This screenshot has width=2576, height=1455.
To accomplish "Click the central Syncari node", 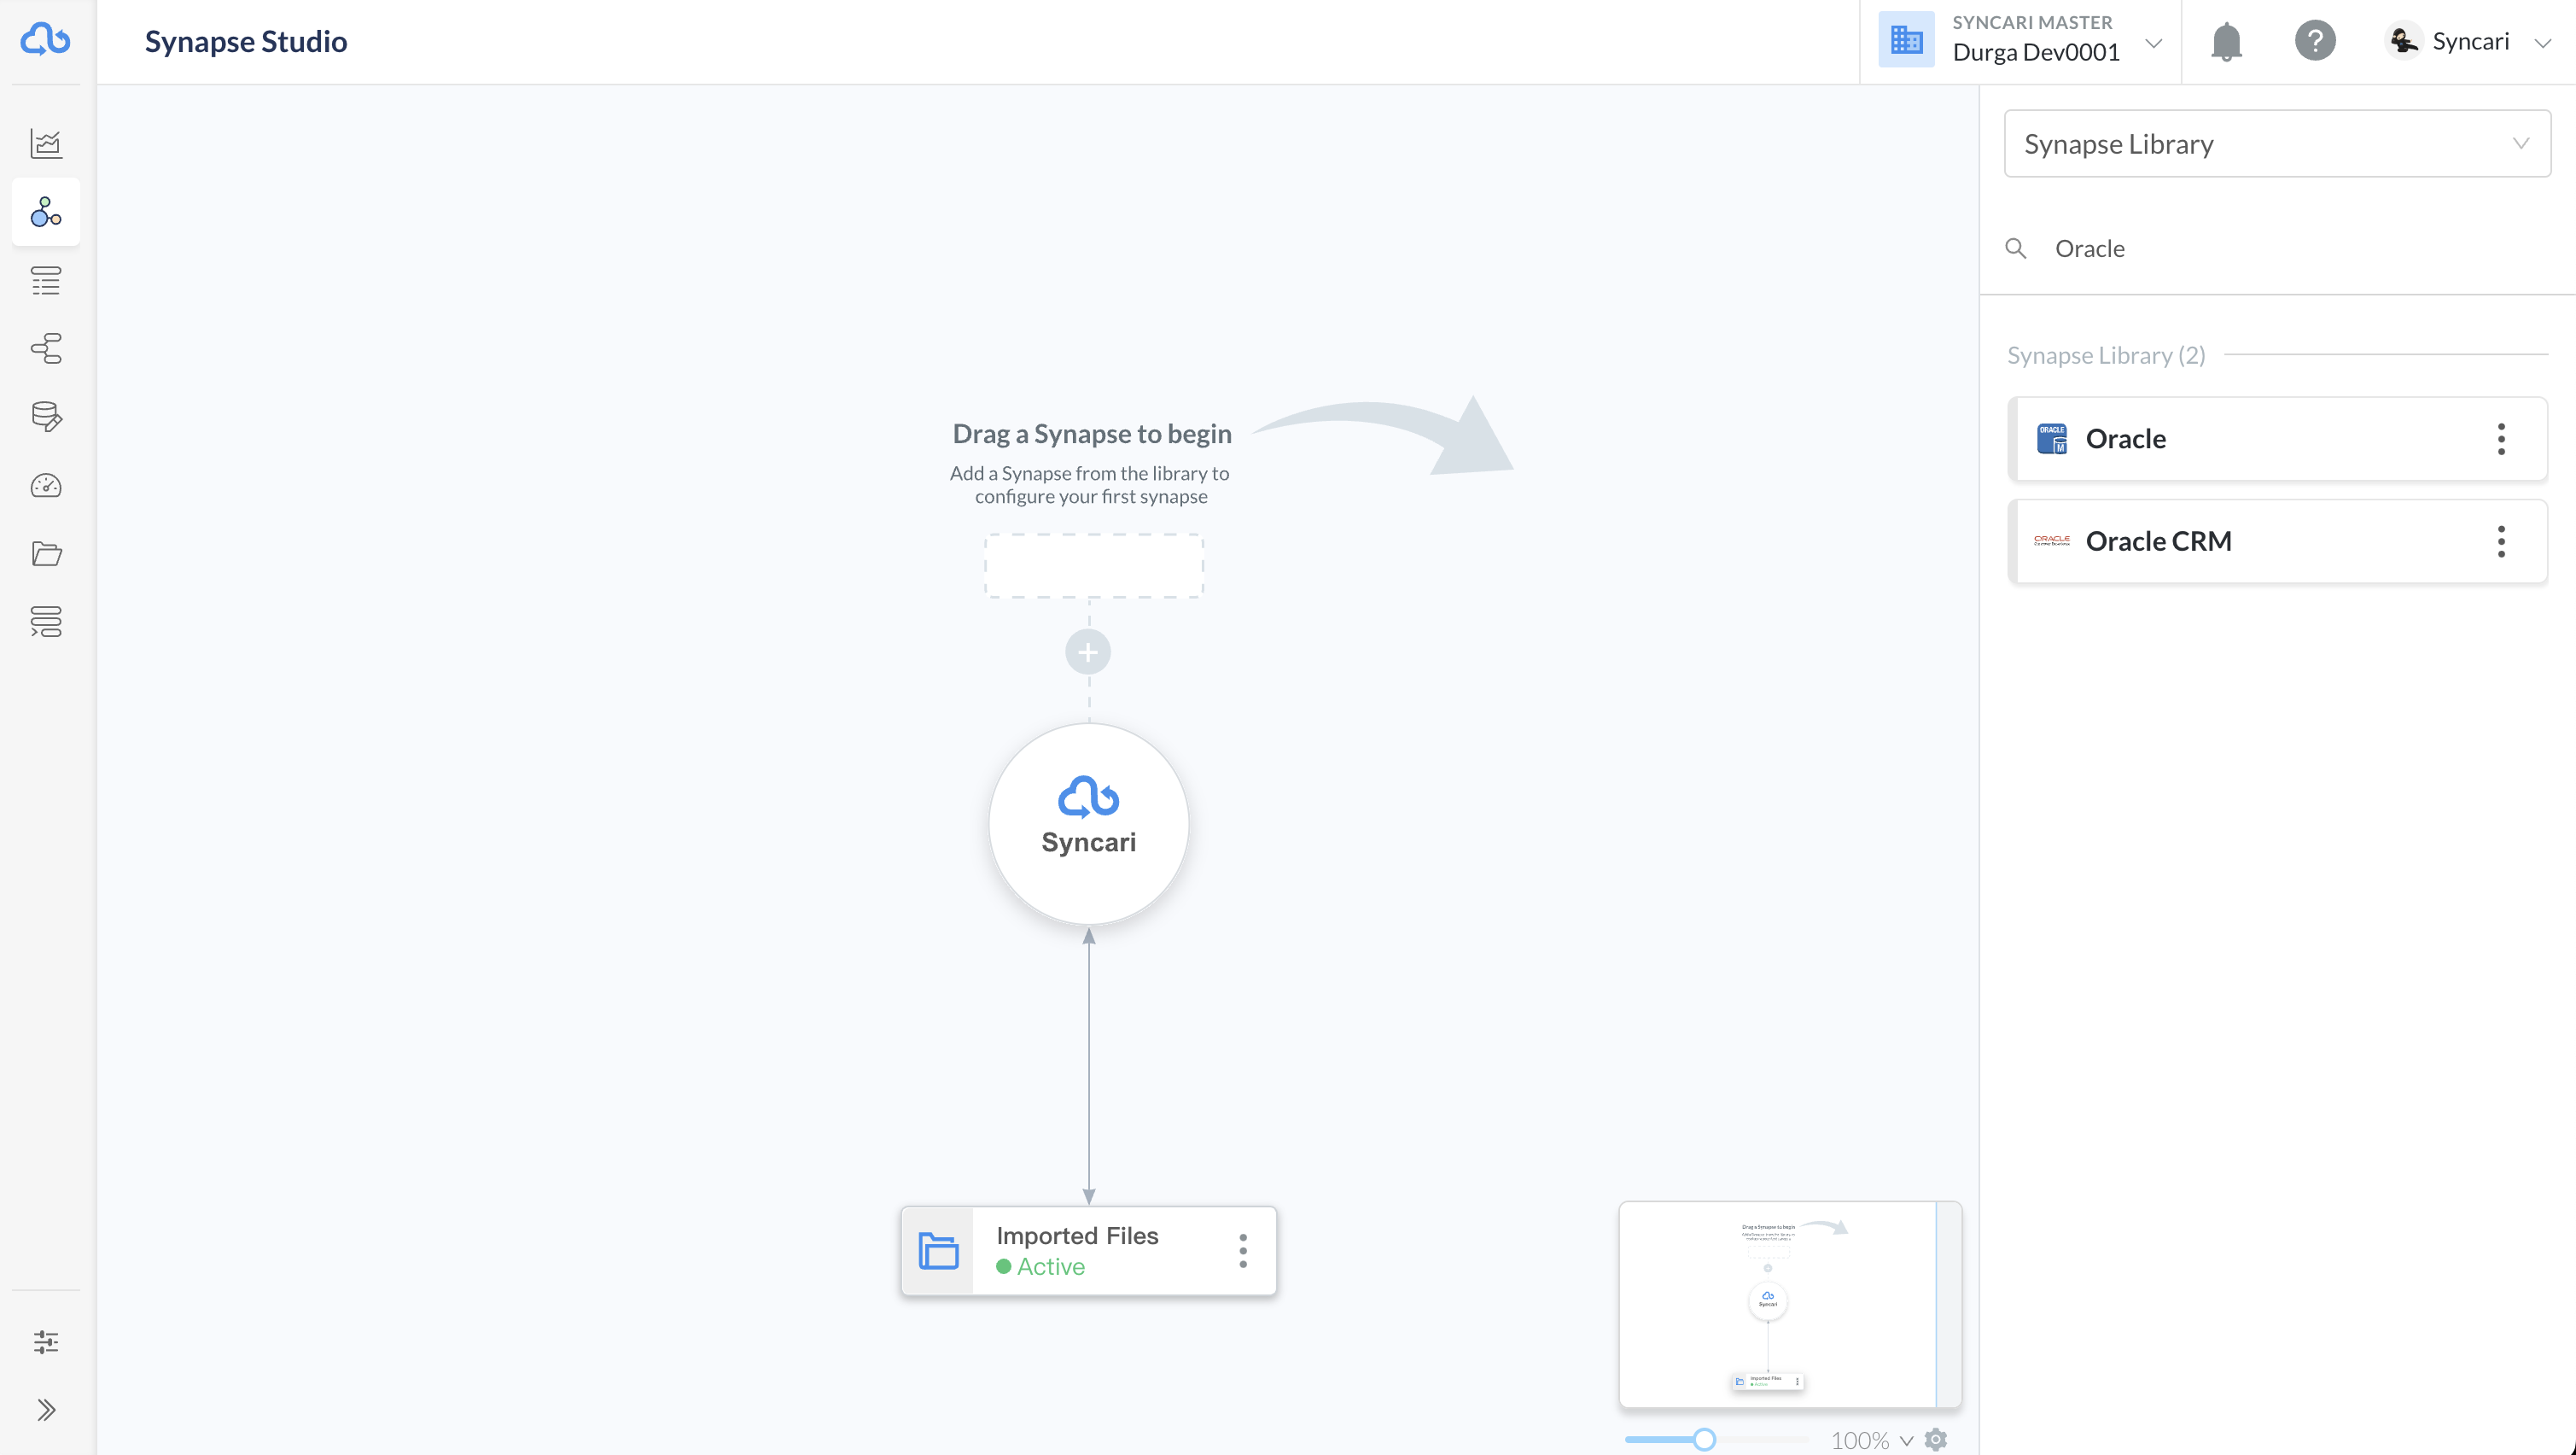I will [1088, 824].
